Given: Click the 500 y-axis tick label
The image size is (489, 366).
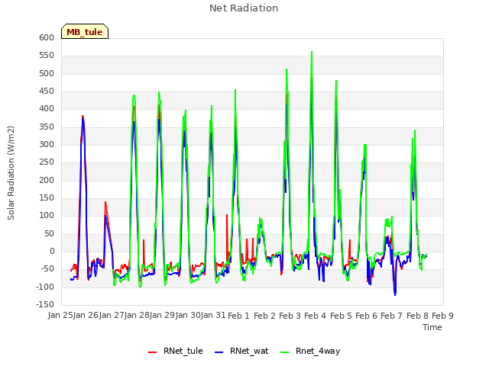Looking at the screenshot, I should click(x=47, y=73).
